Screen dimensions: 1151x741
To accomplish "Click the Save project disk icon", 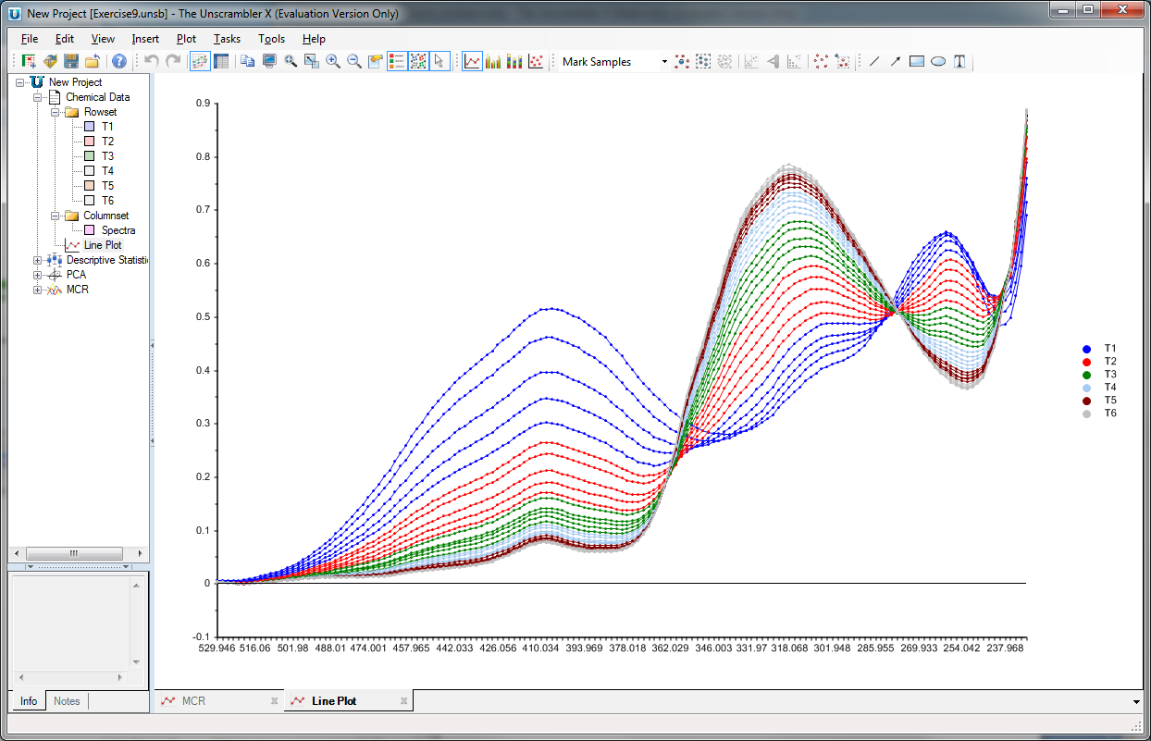I will [x=71, y=62].
